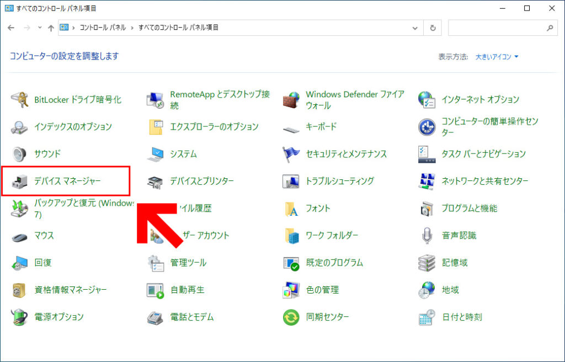The height and width of the screenshot is (362, 565).
Task: Click the ワーク フォルダー icon
Action: [x=291, y=236]
